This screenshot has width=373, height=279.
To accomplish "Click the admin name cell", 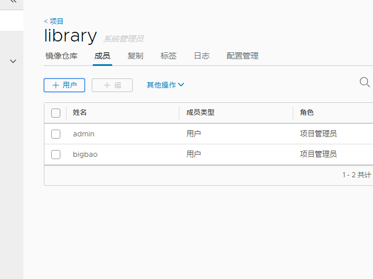I will pos(84,134).
